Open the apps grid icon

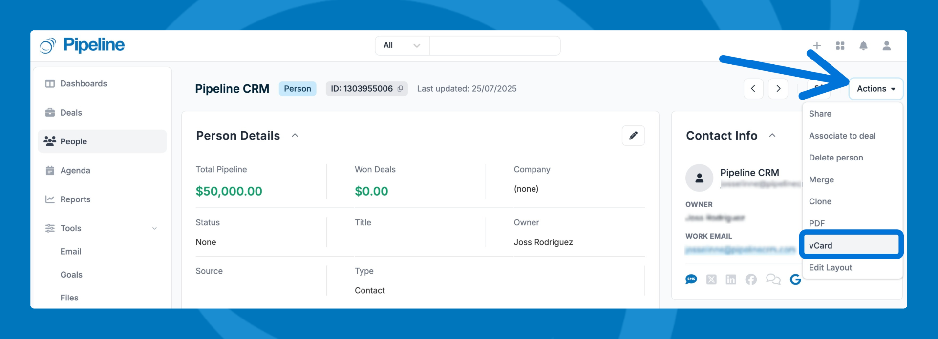[840, 45]
